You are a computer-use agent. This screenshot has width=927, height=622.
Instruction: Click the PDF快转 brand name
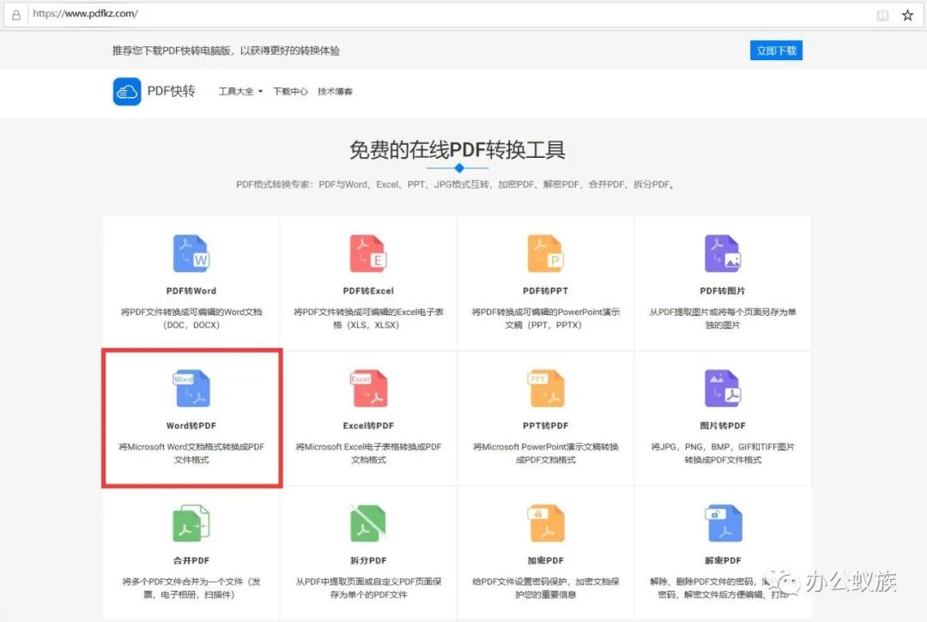click(x=172, y=91)
